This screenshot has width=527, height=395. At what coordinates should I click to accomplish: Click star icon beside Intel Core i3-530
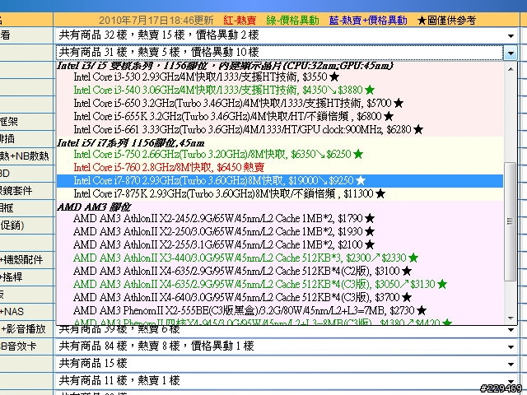click(x=334, y=77)
